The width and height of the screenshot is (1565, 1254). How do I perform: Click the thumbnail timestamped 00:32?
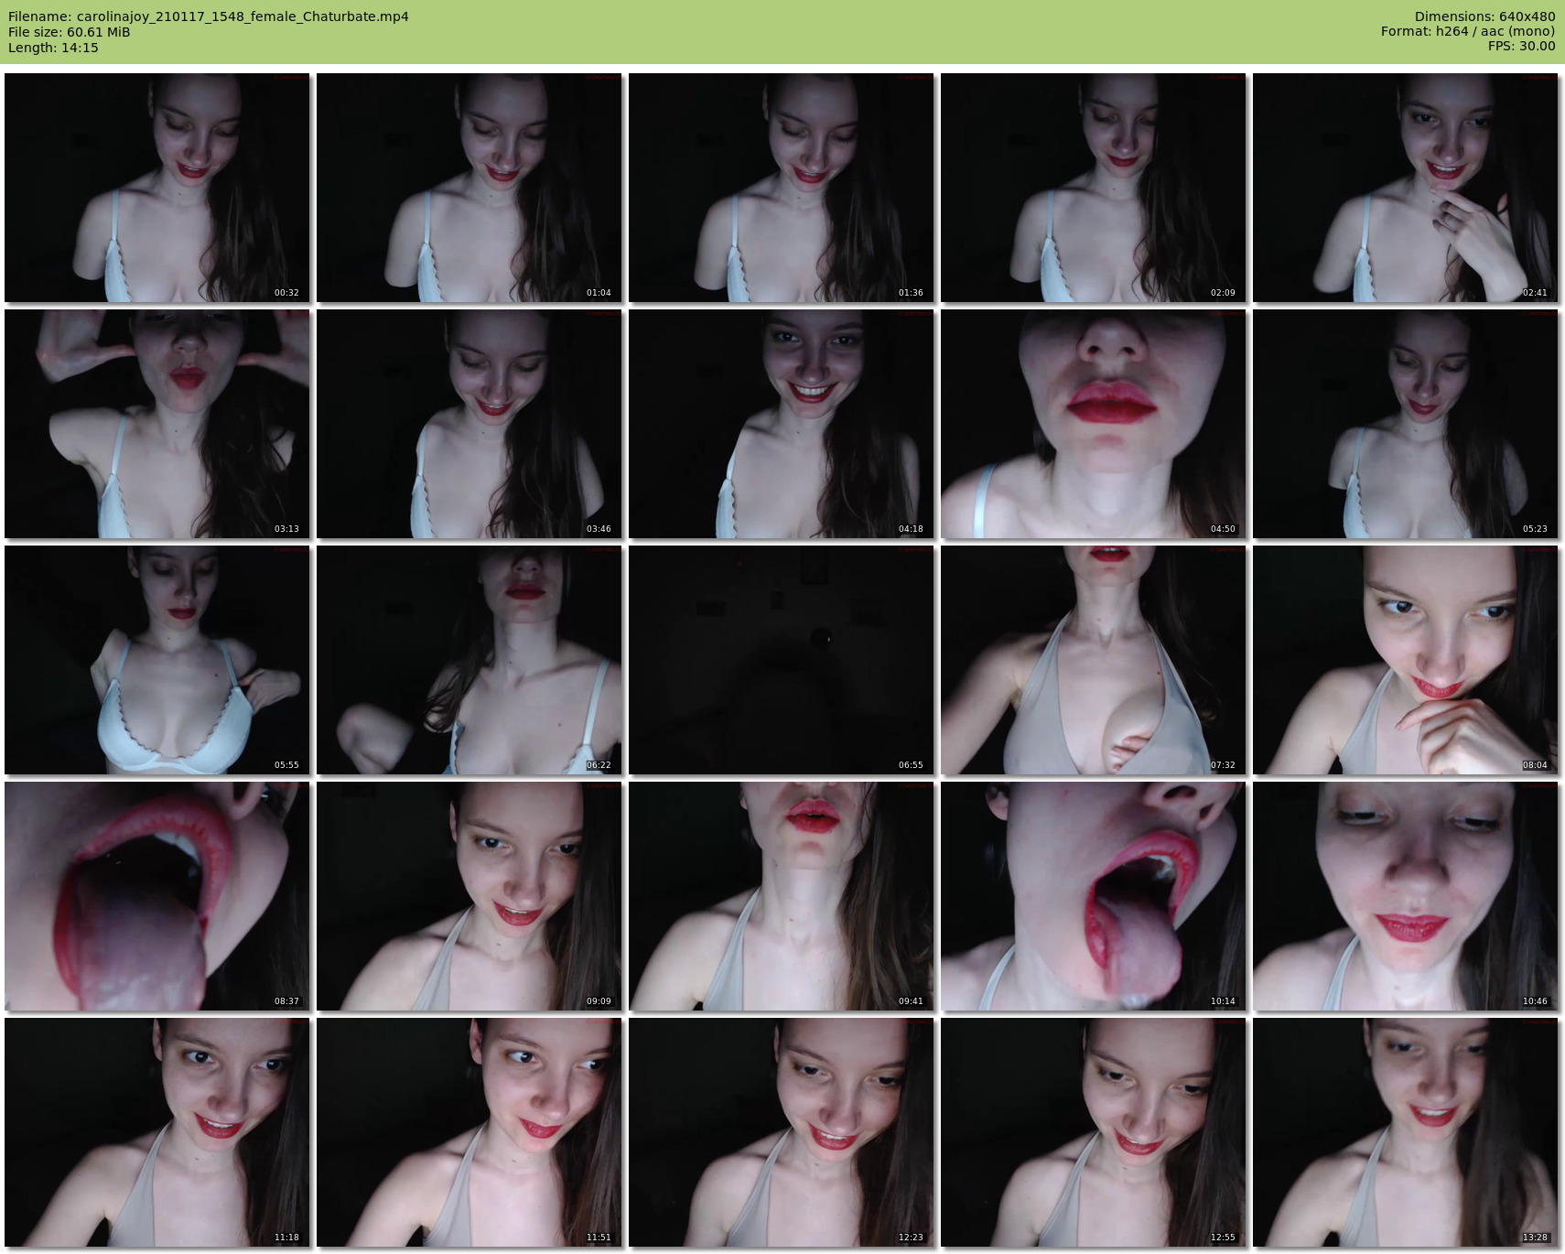tap(156, 188)
